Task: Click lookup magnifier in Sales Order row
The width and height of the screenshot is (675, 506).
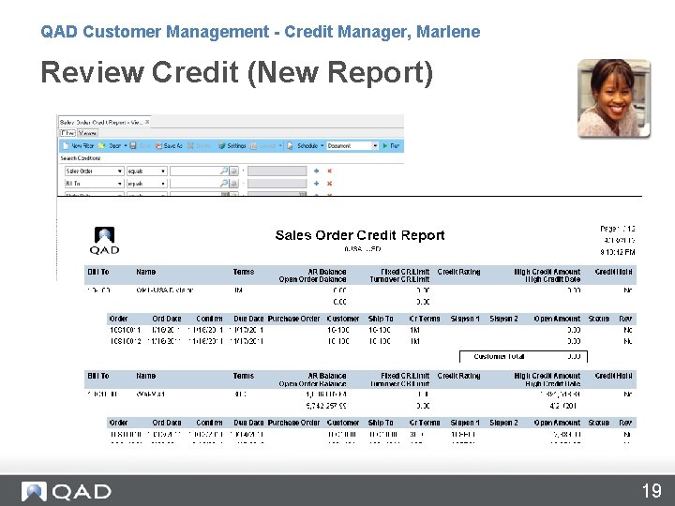Action: tap(224, 171)
